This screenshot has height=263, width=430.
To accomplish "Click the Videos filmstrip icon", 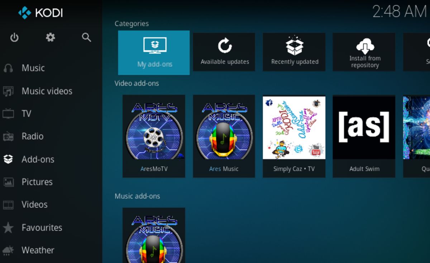I will coord(8,205).
